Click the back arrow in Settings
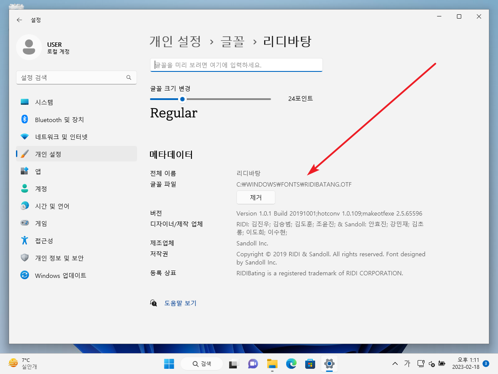 click(19, 20)
